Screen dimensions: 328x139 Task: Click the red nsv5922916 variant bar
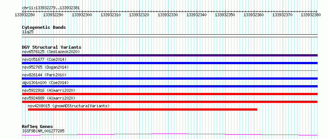coord(170,94)
